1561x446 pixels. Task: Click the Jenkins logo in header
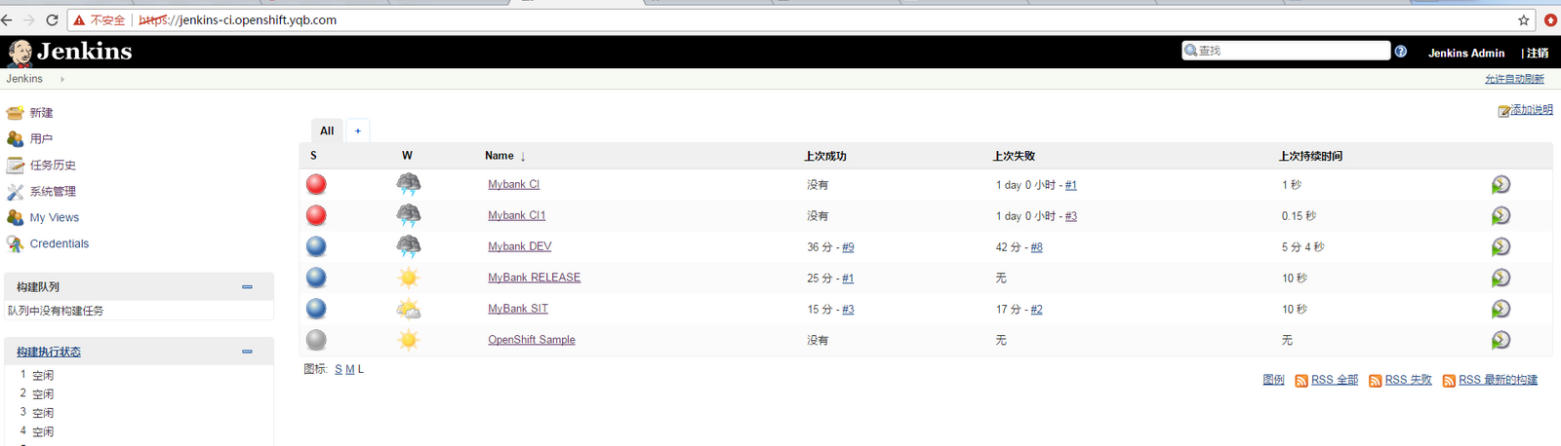click(x=70, y=52)
